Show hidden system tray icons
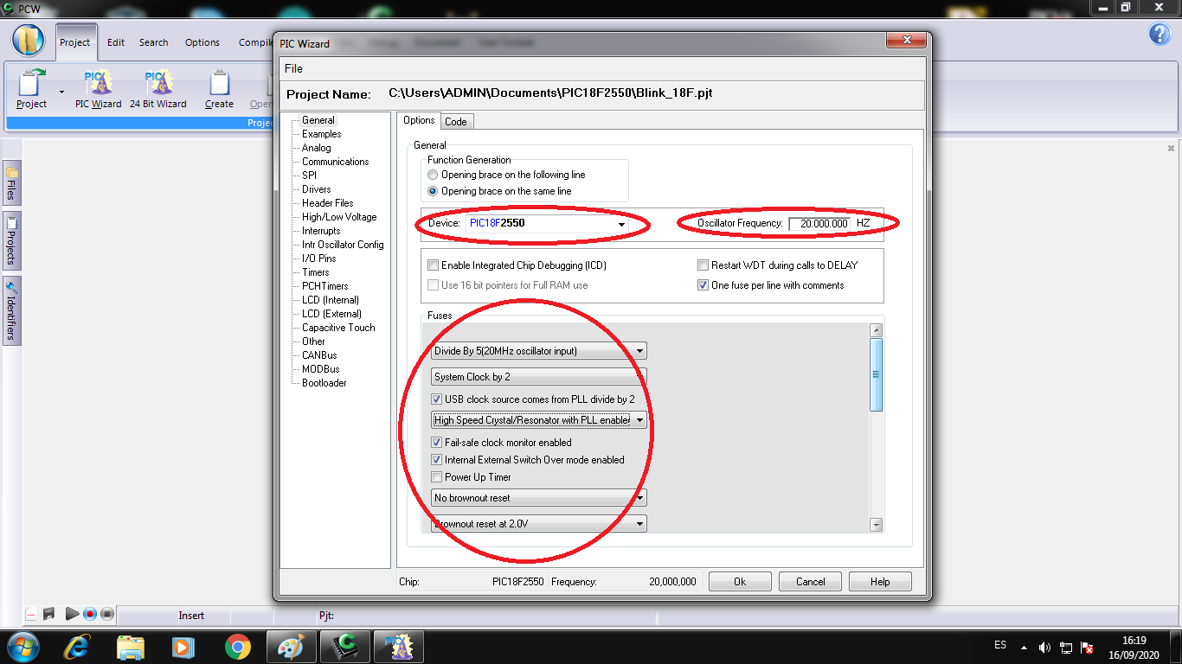Viewport: 1182px width, 664px height. point(1025,647)
